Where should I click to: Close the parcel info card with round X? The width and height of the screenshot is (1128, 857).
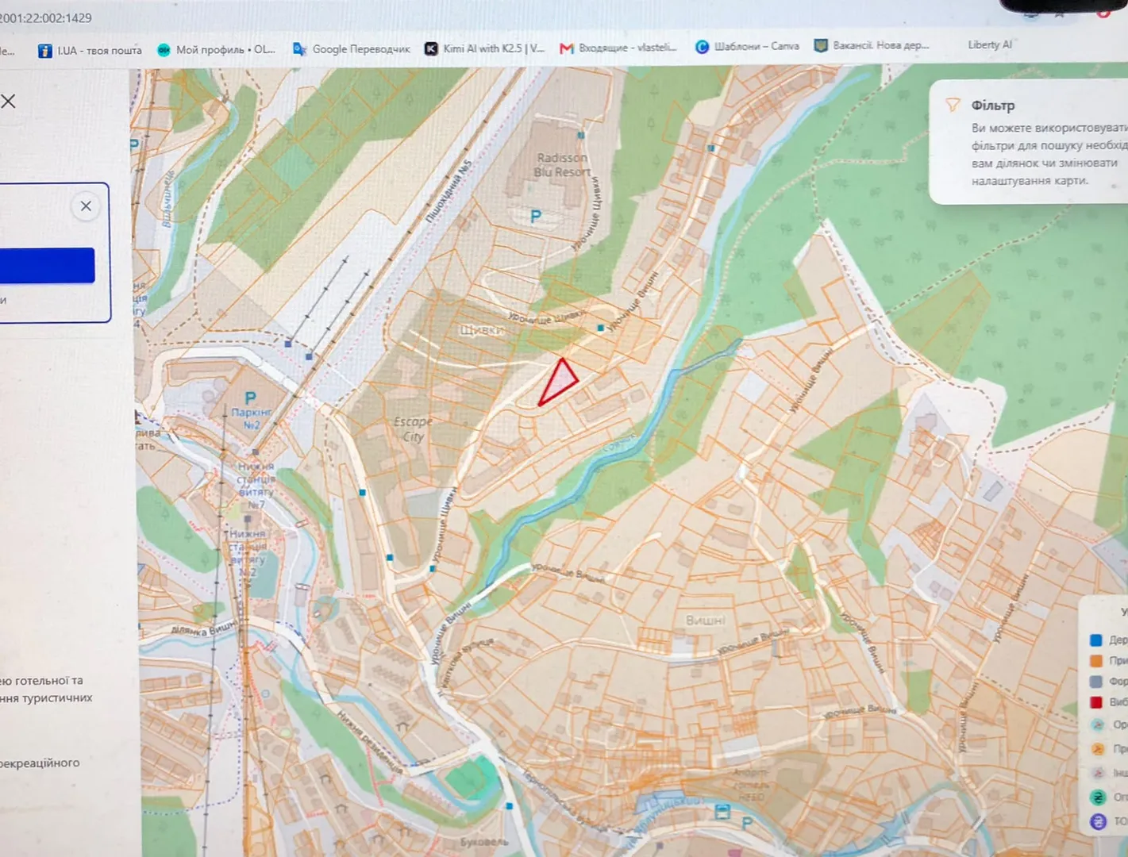(x=86, y=206)
